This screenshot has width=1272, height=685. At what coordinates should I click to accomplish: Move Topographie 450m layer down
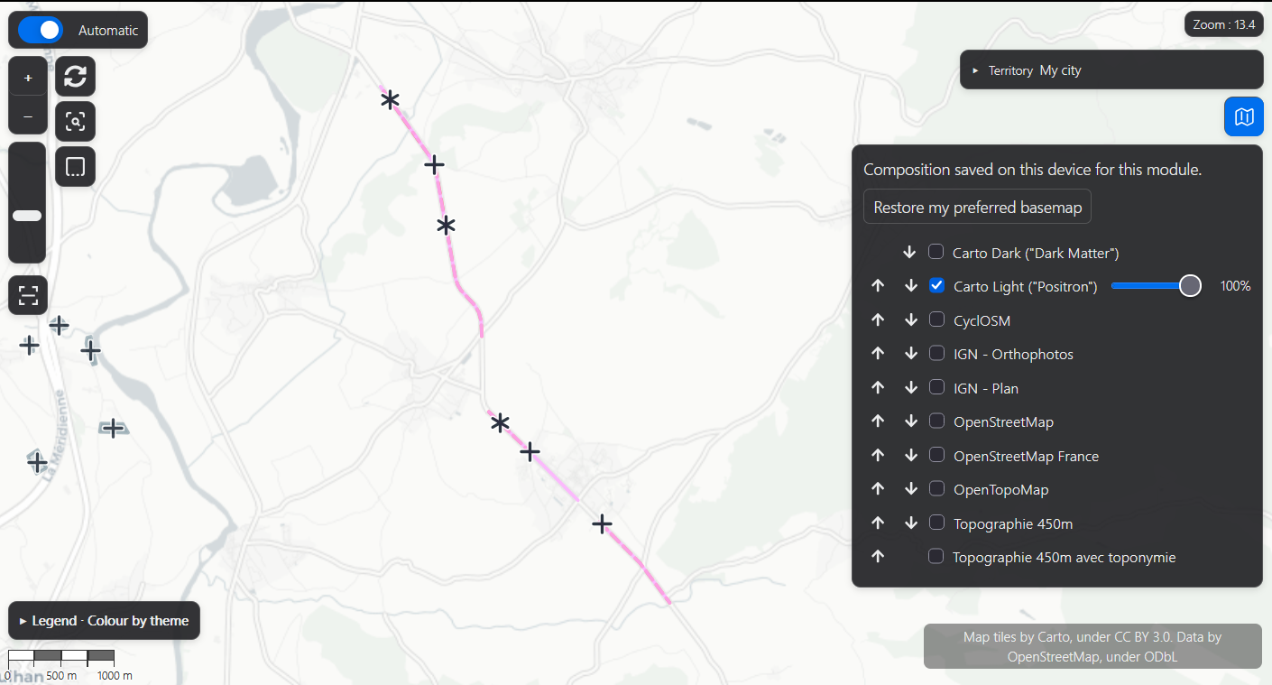click(x=911, y=523)
